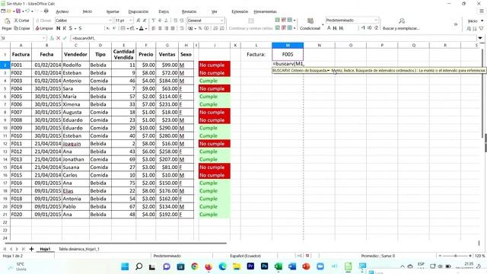Screen dimensions: 487x274
Task: Click the Pegar paste icon
Action: point(7,21)
